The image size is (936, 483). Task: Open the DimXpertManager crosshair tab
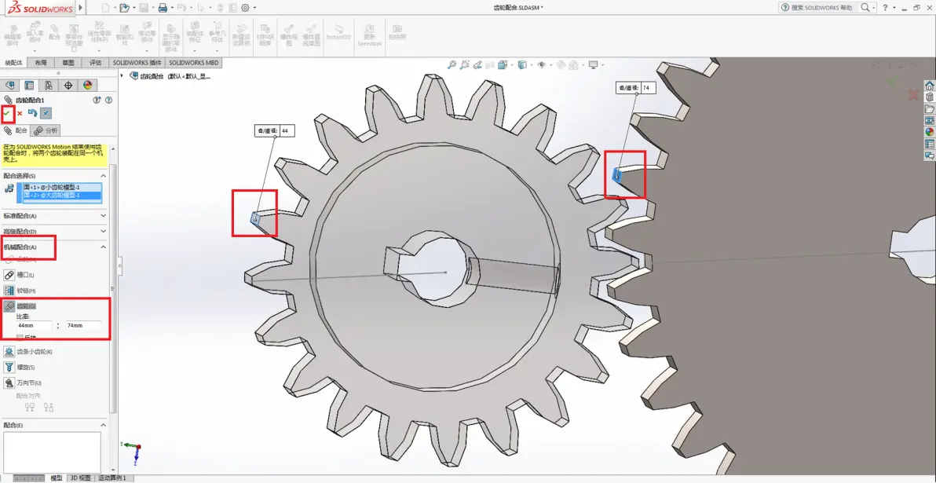(68, 85)
